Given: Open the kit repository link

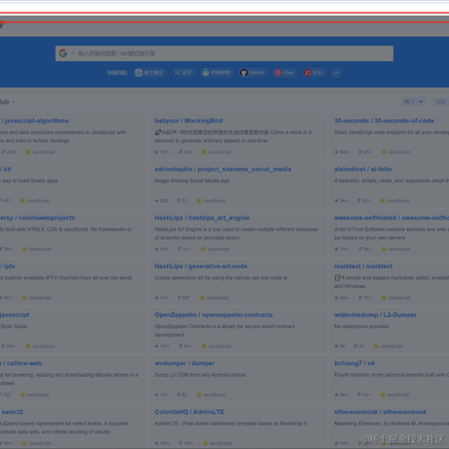Looking at the screenshot, I should (x=6, y=169).
